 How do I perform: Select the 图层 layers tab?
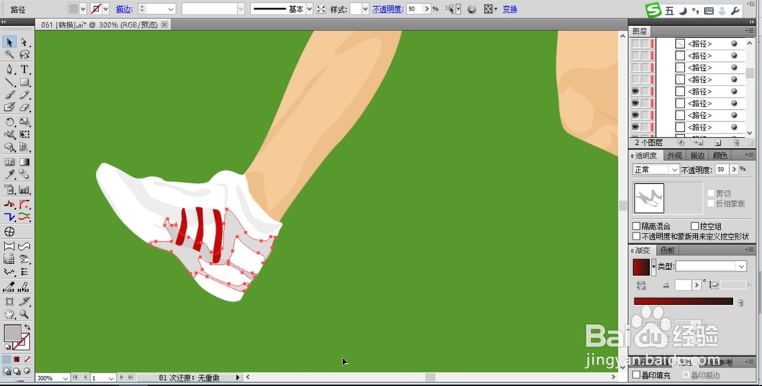tap(639, 31)
